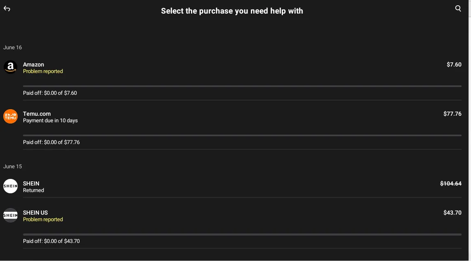Click Temu's Payment due in 10 days text

(x=50, y=121)
